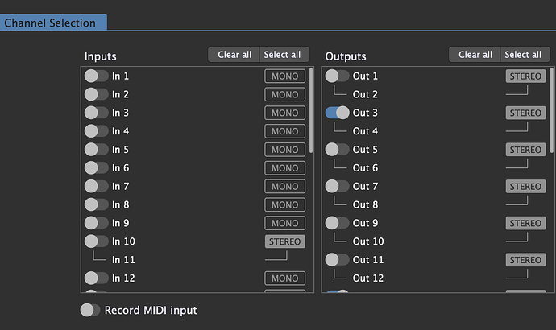Toggle input channel In 5 on
Viewport: 556px width, 330px height.
(x=96, y=150)
